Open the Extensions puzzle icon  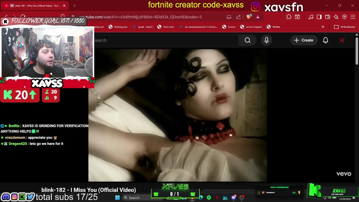click(289, 17)
